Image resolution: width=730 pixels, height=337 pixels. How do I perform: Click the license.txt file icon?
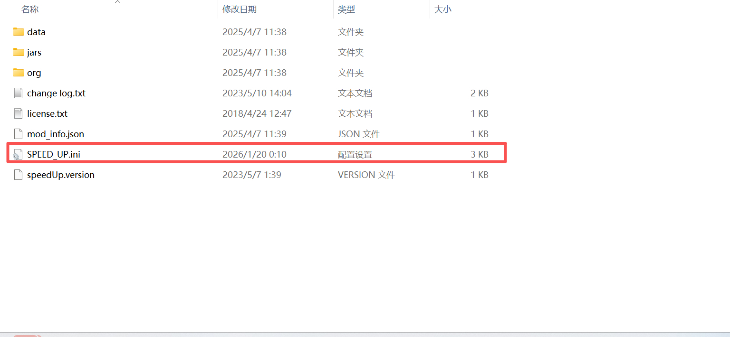point(19,113)
